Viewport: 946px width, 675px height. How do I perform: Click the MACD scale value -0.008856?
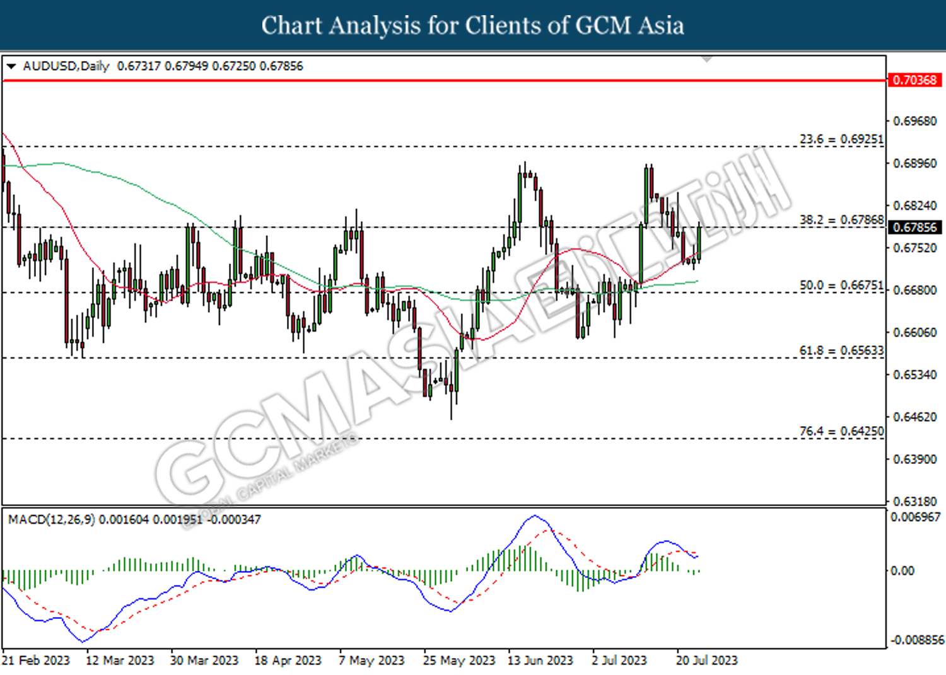coord(916,640)
